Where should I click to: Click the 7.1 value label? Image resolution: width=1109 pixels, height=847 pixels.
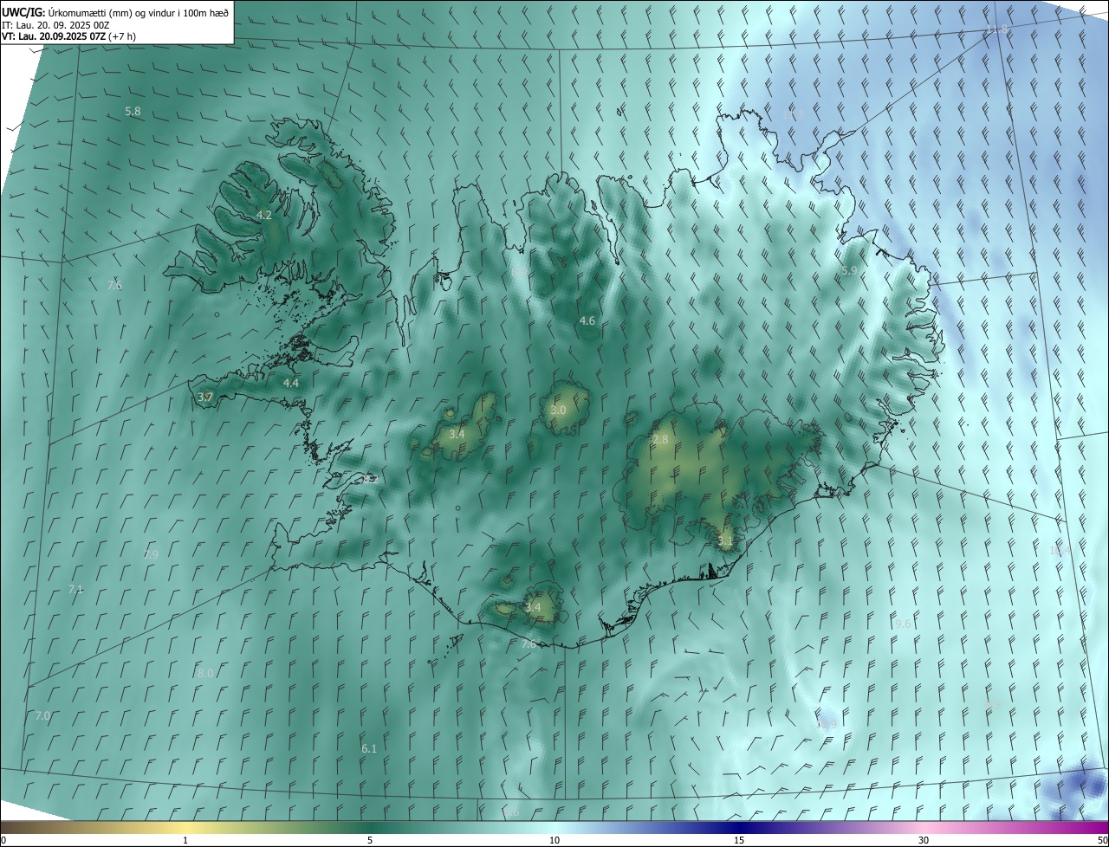(x=75, y=590)
